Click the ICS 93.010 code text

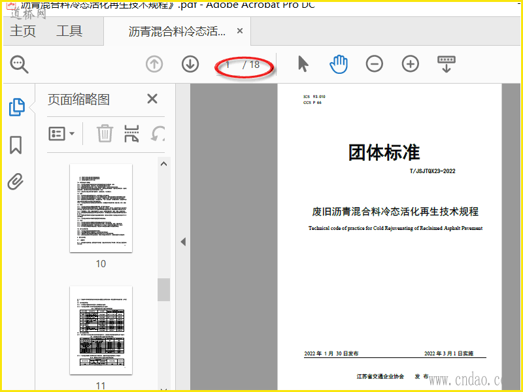coord(314,96)
